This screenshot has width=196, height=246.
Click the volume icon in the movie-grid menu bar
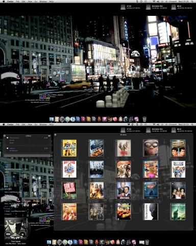point(158,125)
